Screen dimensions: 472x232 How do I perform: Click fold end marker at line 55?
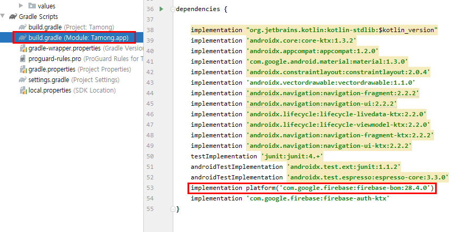click(172, 208)
